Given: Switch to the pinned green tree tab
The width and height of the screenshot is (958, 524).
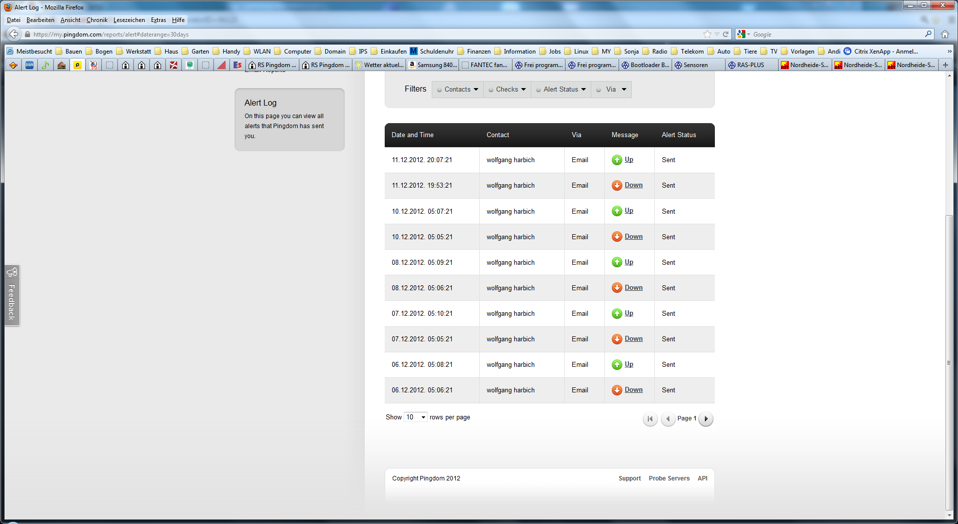Looking at the screenshot, I should pyautogui.click(x=190, y=65).
